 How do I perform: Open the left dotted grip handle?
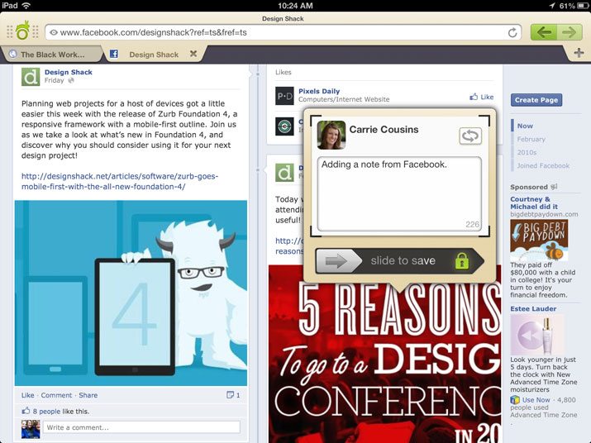click(x=10, y=31)
